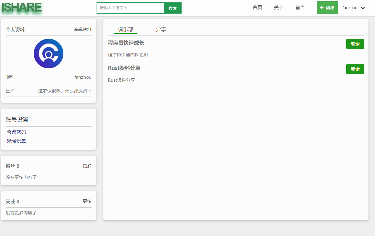Image resolution: width=375 pixels, height=239 pixels.
Task: Click 编辑 button for Rust资料分享
Action: click(355, 69)
